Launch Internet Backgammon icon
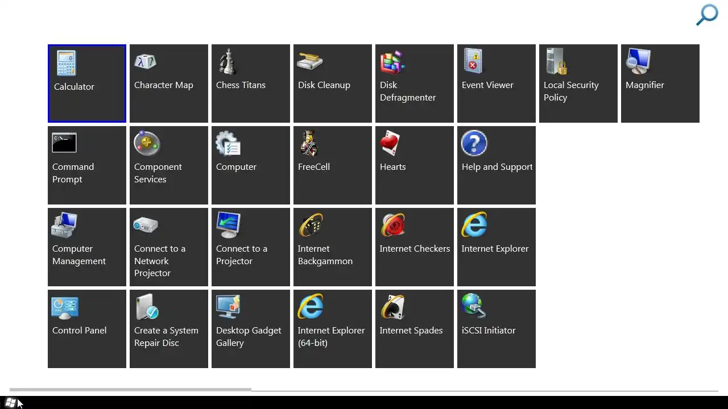Viewport: 728px width, 409px height. pyautogui.click(x=311, y=226)
